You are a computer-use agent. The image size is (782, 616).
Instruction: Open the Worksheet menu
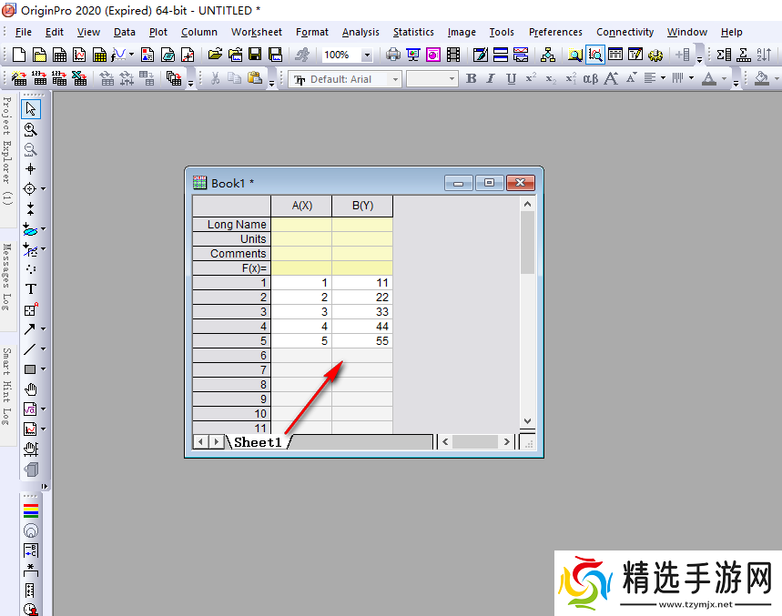coord(257,32)
